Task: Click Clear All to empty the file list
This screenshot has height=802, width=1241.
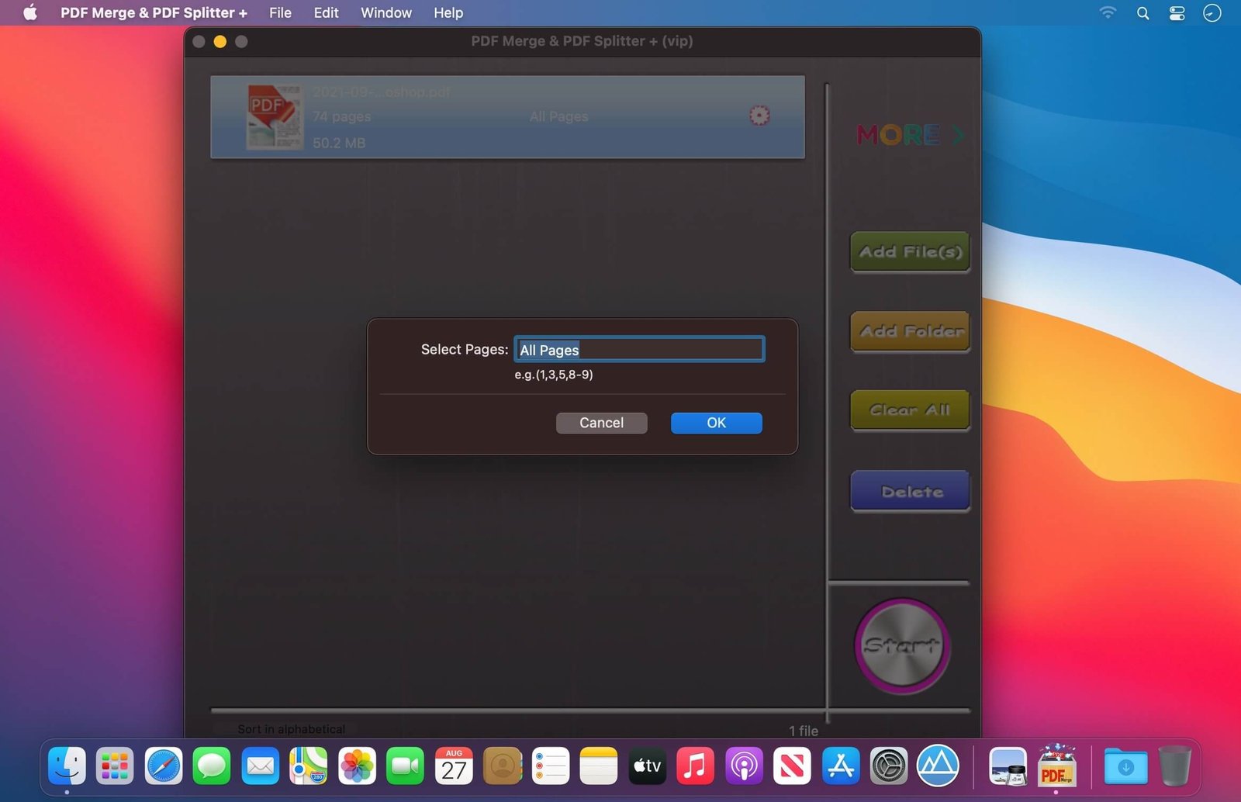Action: pyautogui.click(x=909, y=410)
